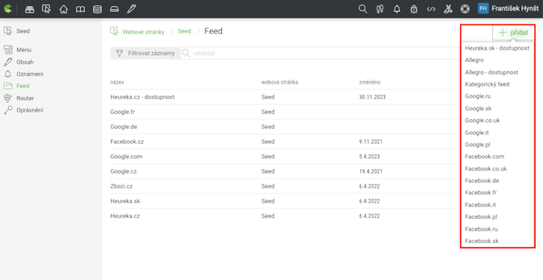Click the Filtrovat záznamy button
This screenshot has width=543, height=280.
pyautogui.click(x=145, y=54)
